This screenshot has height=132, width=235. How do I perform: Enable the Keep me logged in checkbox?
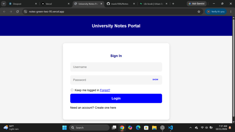coord(72,90)
